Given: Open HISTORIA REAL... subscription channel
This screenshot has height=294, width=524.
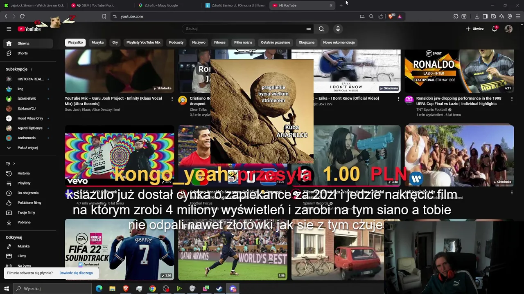Looking at the screenshot, I should 28,79.
